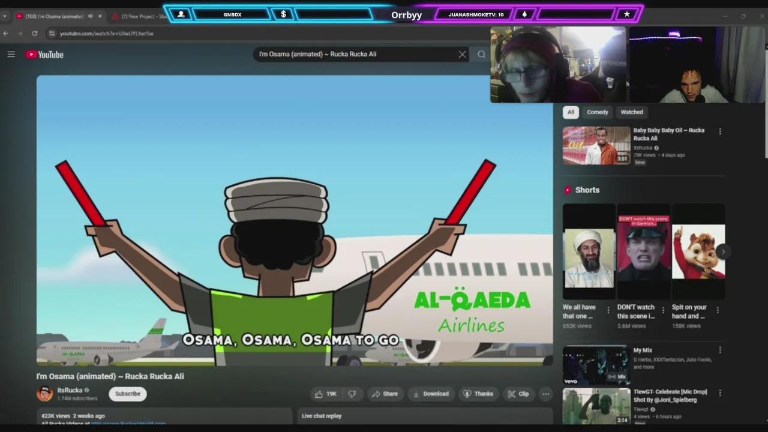Click the JUANASHMOKETV: 10 overlay label
768x432 pixels.
pos(476,14)
